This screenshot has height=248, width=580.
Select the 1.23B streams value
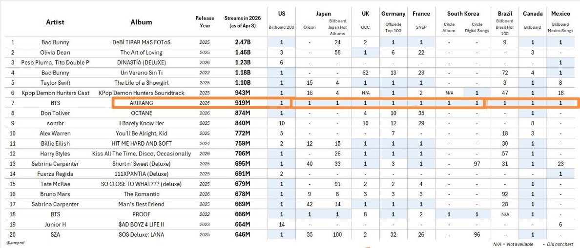[x=243, y=62]
